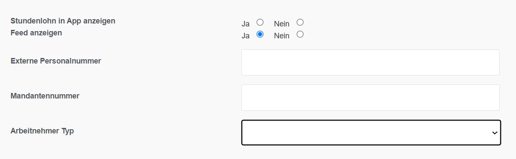
Task: Click the Feed anzeigen label text
Action: pos(36,32)
